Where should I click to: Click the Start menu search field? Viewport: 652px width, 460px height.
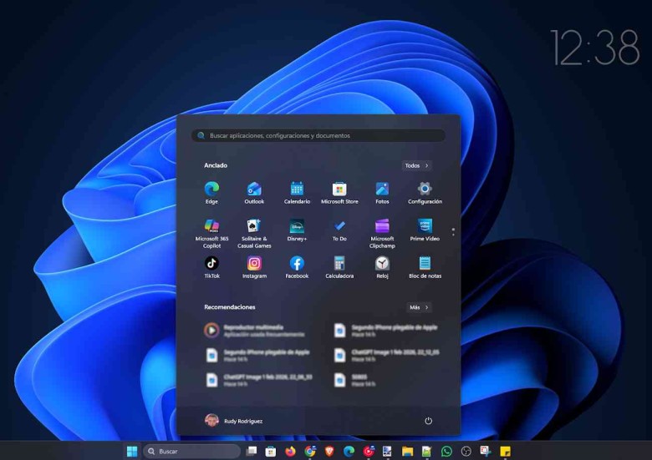point(318,135)
